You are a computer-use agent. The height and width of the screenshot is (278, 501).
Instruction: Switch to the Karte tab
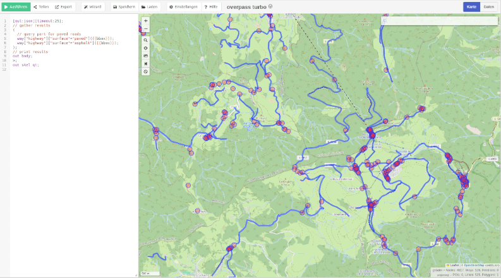point(471,6)
